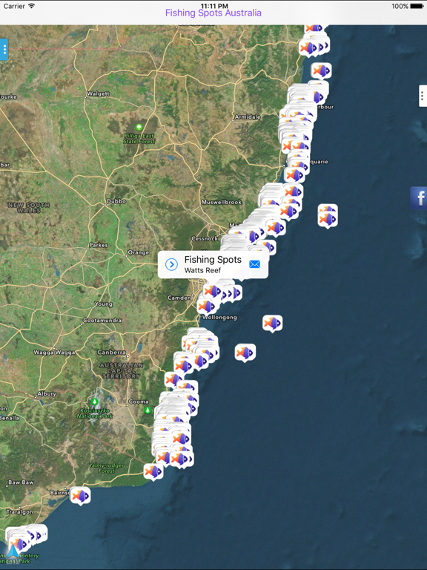Open the white right side menu handle

[423, 96]
